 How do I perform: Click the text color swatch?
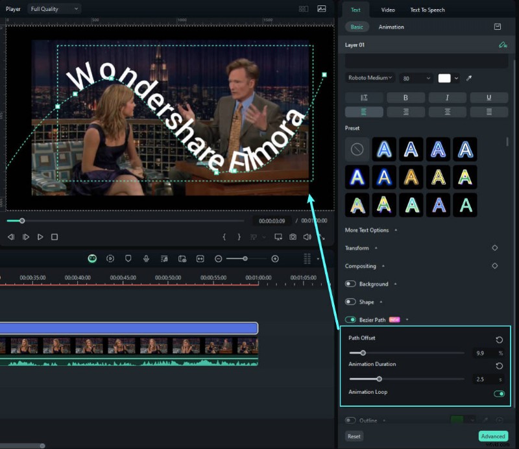tap(444, 78)
